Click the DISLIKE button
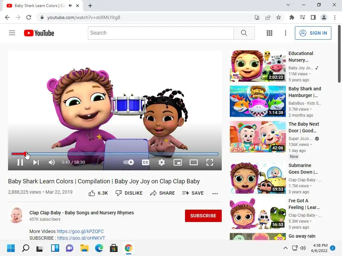Viewport: 342px width, 256px height. (x=129, y=193)
